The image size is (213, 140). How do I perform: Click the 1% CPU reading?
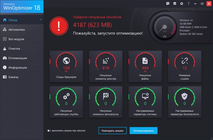tap(165, 36)
